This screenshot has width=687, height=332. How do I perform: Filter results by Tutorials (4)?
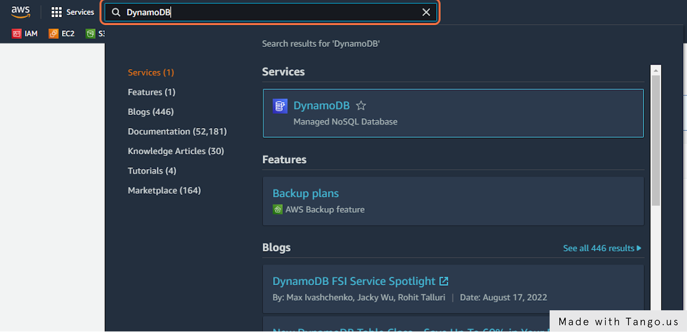[x=152, y=171]
